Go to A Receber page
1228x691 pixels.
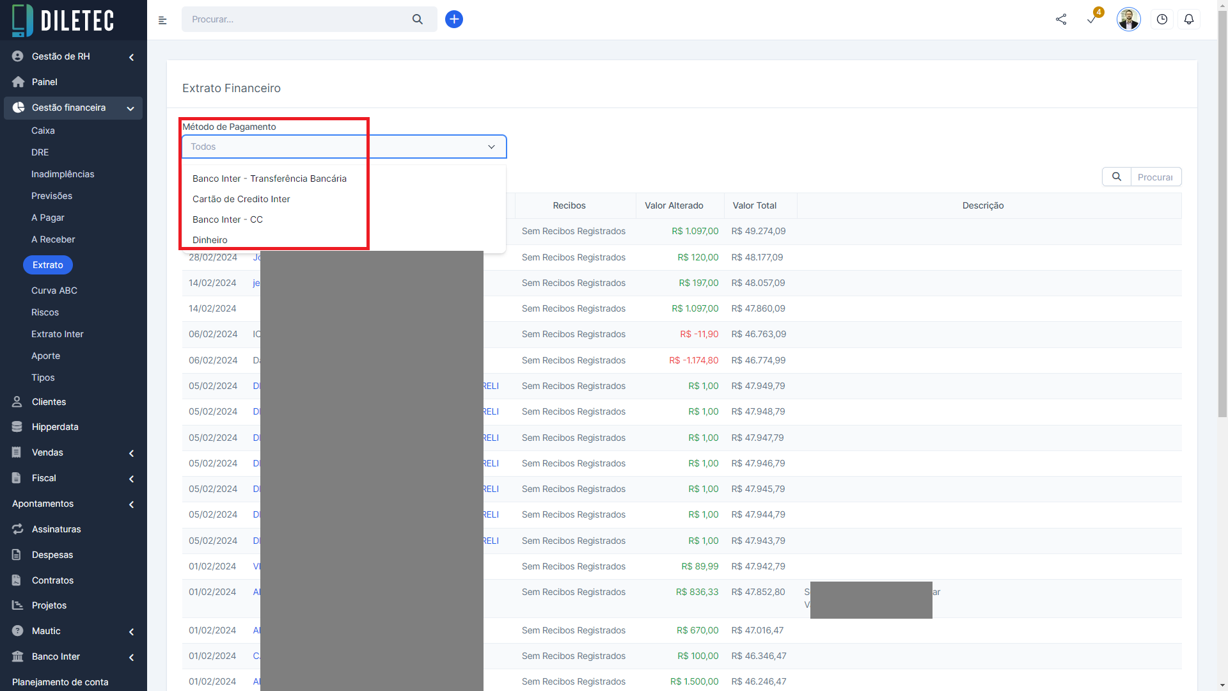click(x=53, y=239)
